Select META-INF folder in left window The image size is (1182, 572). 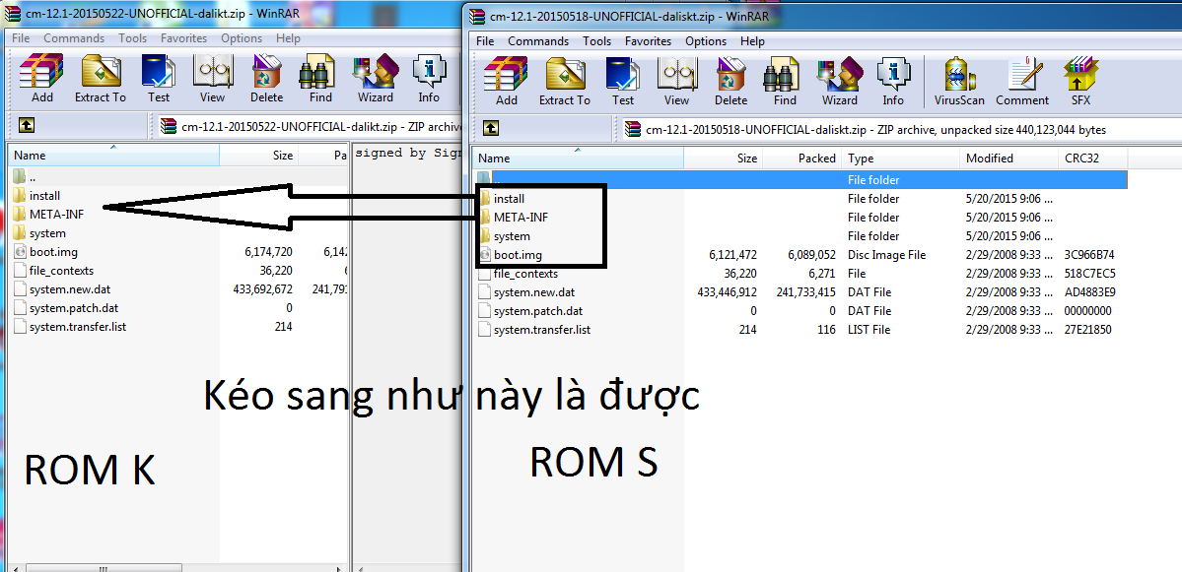coord(48,215)
